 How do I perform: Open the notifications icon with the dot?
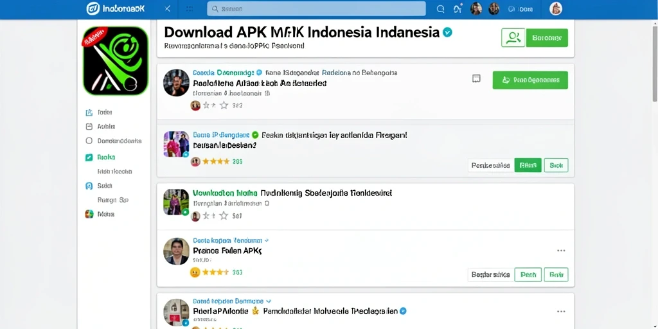click(458, 8)
